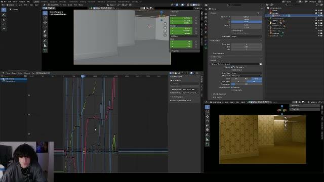The height and width of the screenshot is (182, 324).
Task: Toggle File Extensions checkbox
Action: click(x=232, y=67)
